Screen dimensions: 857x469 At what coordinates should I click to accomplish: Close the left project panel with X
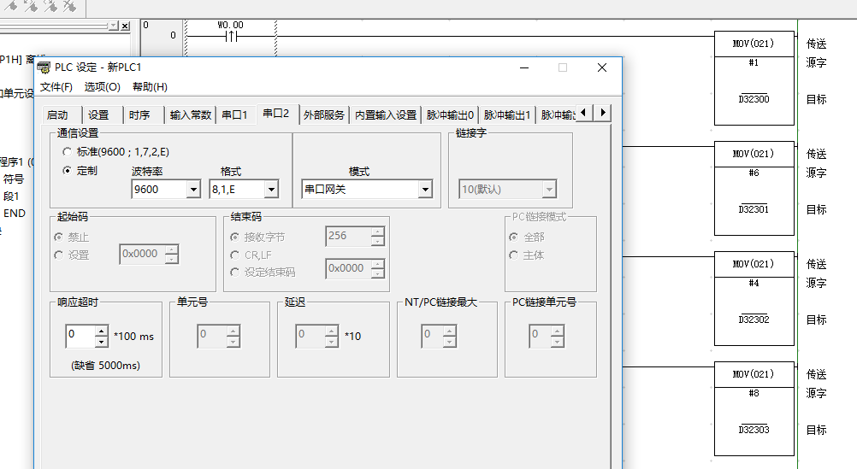(125, 26)
